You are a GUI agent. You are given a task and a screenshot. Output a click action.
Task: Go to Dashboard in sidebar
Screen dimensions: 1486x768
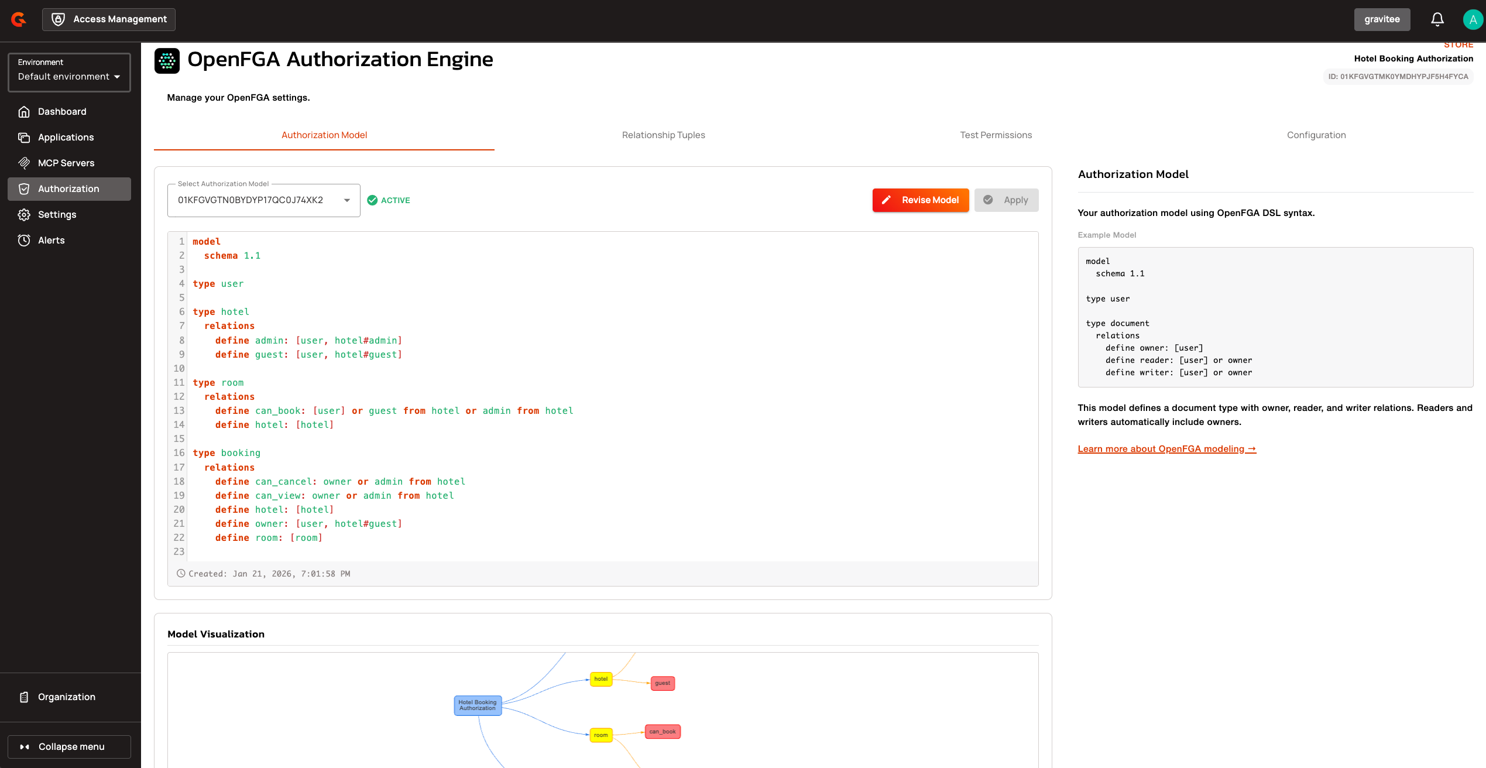(62, 112)
